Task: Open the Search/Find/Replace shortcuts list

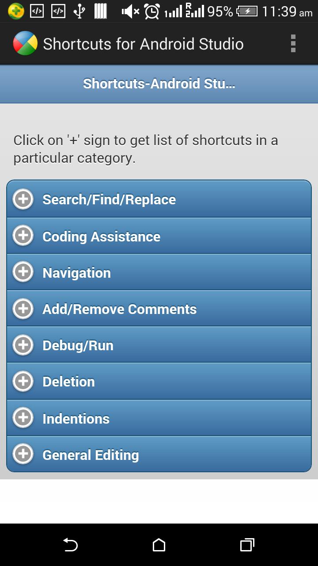Action: coord(109,199)
